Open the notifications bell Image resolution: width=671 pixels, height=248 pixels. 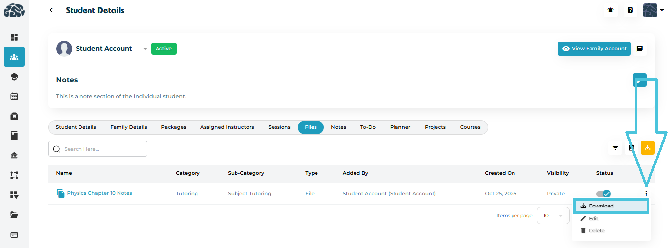click(x=611, y=10)
